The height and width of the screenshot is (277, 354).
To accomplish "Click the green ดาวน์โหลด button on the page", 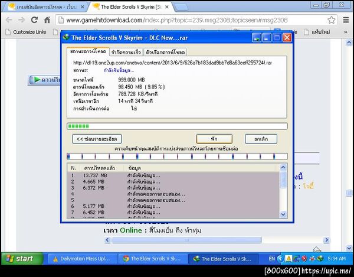I will point(45,80).
